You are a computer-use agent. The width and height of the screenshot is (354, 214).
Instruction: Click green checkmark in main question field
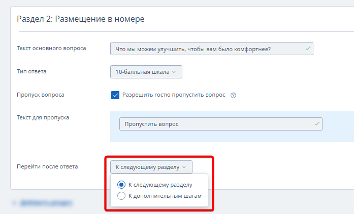click(x=307, y=49)
